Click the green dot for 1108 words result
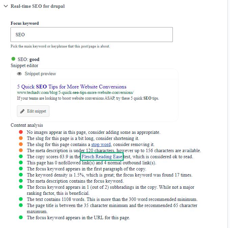The width and height of the screenshot is (230, 228). (x=21, y=199)
